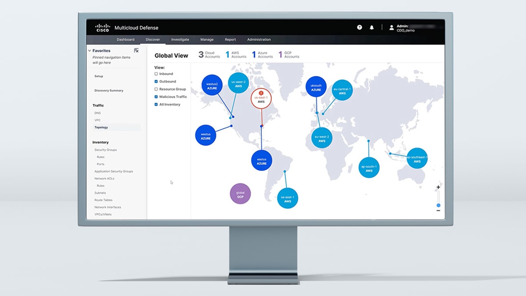The height and width of the screenshot is (296, 526).
Task: Select the eu-west-2 AWS node
Action: (322, 138)
